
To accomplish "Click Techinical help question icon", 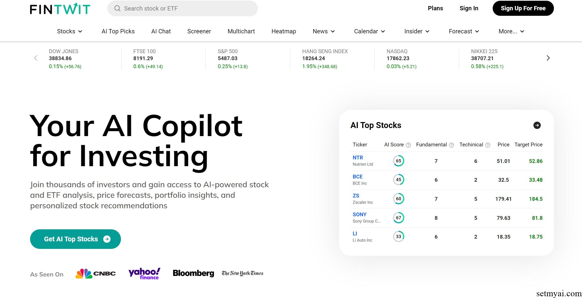I will coord(488,145).
